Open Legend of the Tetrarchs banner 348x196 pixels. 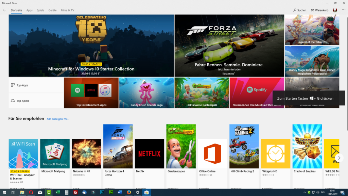(x=312, y=30)
